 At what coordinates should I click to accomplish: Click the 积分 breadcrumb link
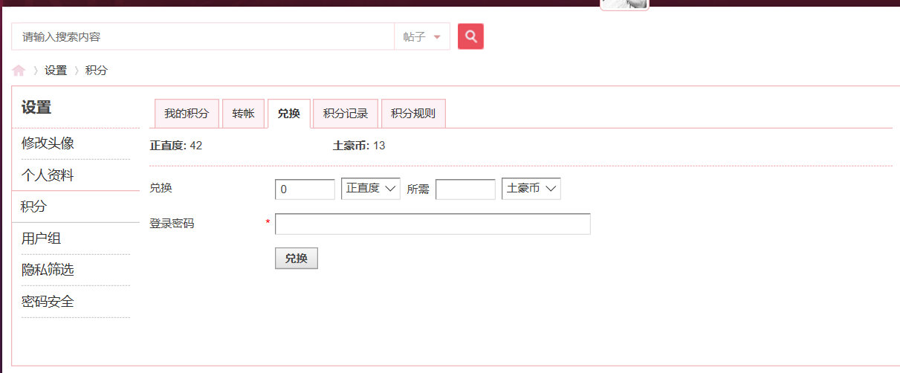(97, 71)
